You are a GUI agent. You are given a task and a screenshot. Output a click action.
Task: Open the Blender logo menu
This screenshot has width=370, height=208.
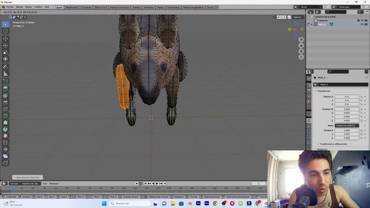(3, 7)
